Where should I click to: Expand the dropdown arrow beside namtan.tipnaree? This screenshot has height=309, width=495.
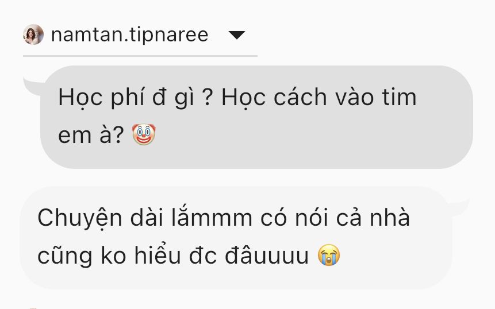237,35
